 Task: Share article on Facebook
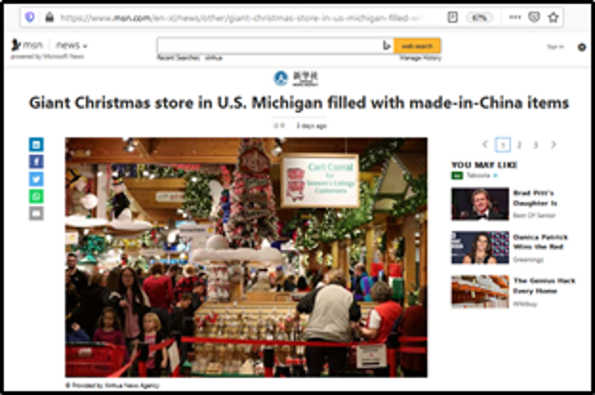tap(36, 162)
